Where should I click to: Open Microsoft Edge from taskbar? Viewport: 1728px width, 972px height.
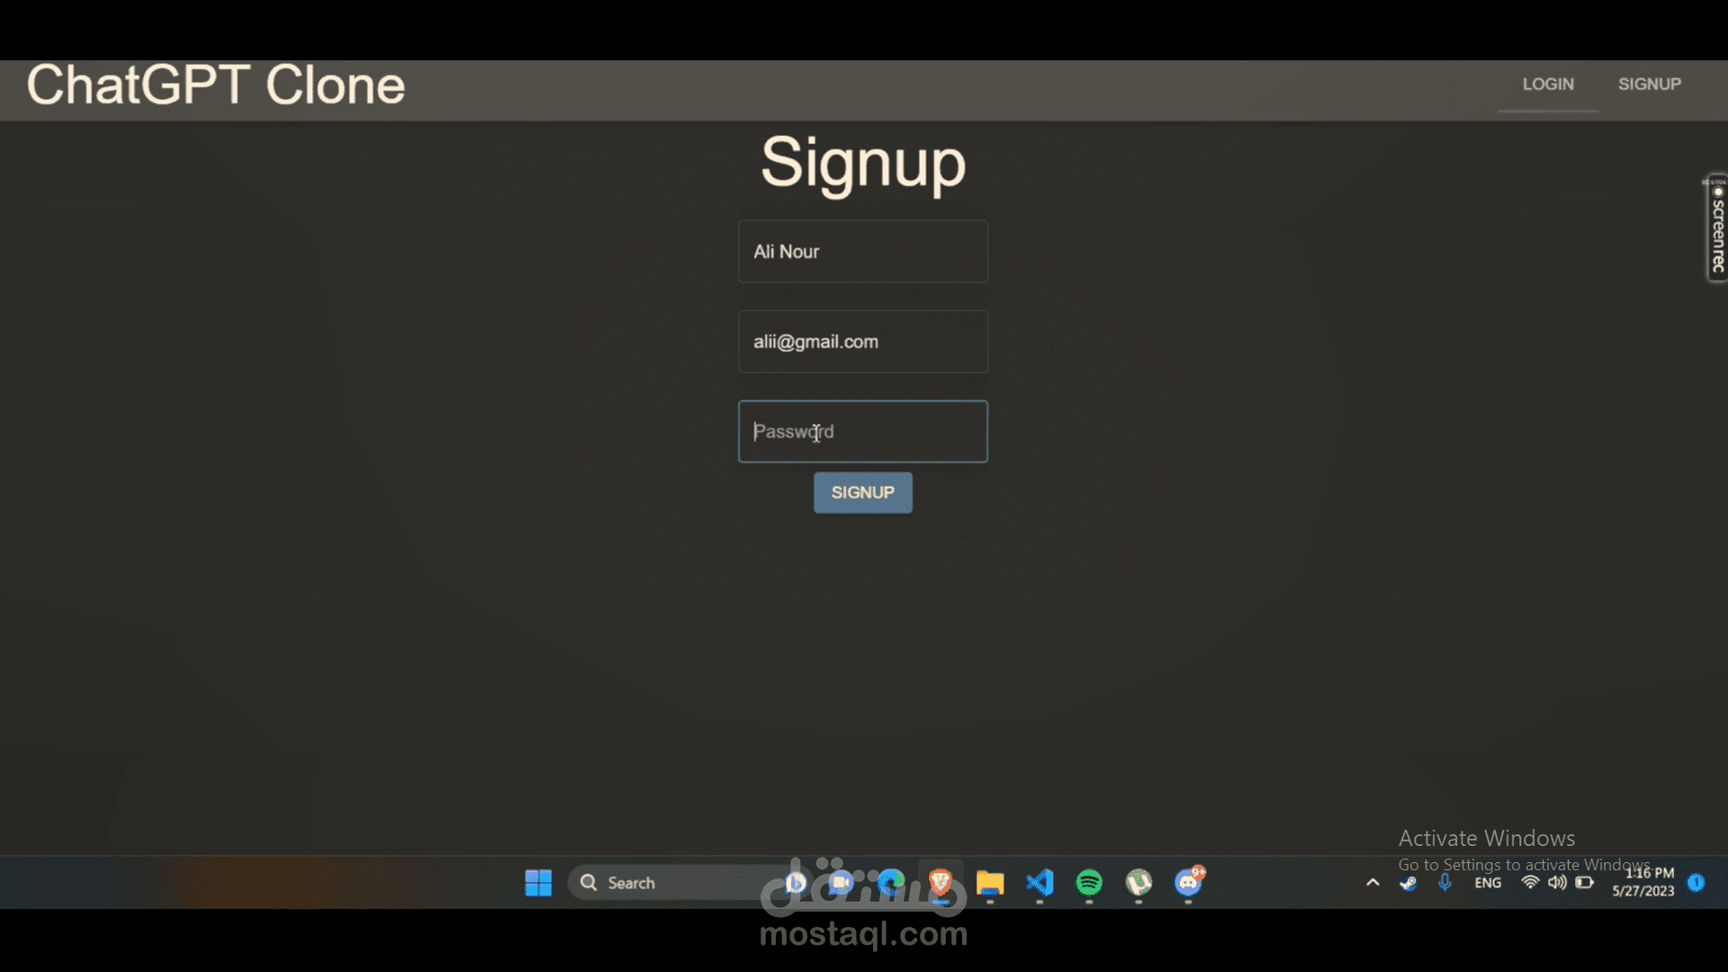click(x=891, y=883)
